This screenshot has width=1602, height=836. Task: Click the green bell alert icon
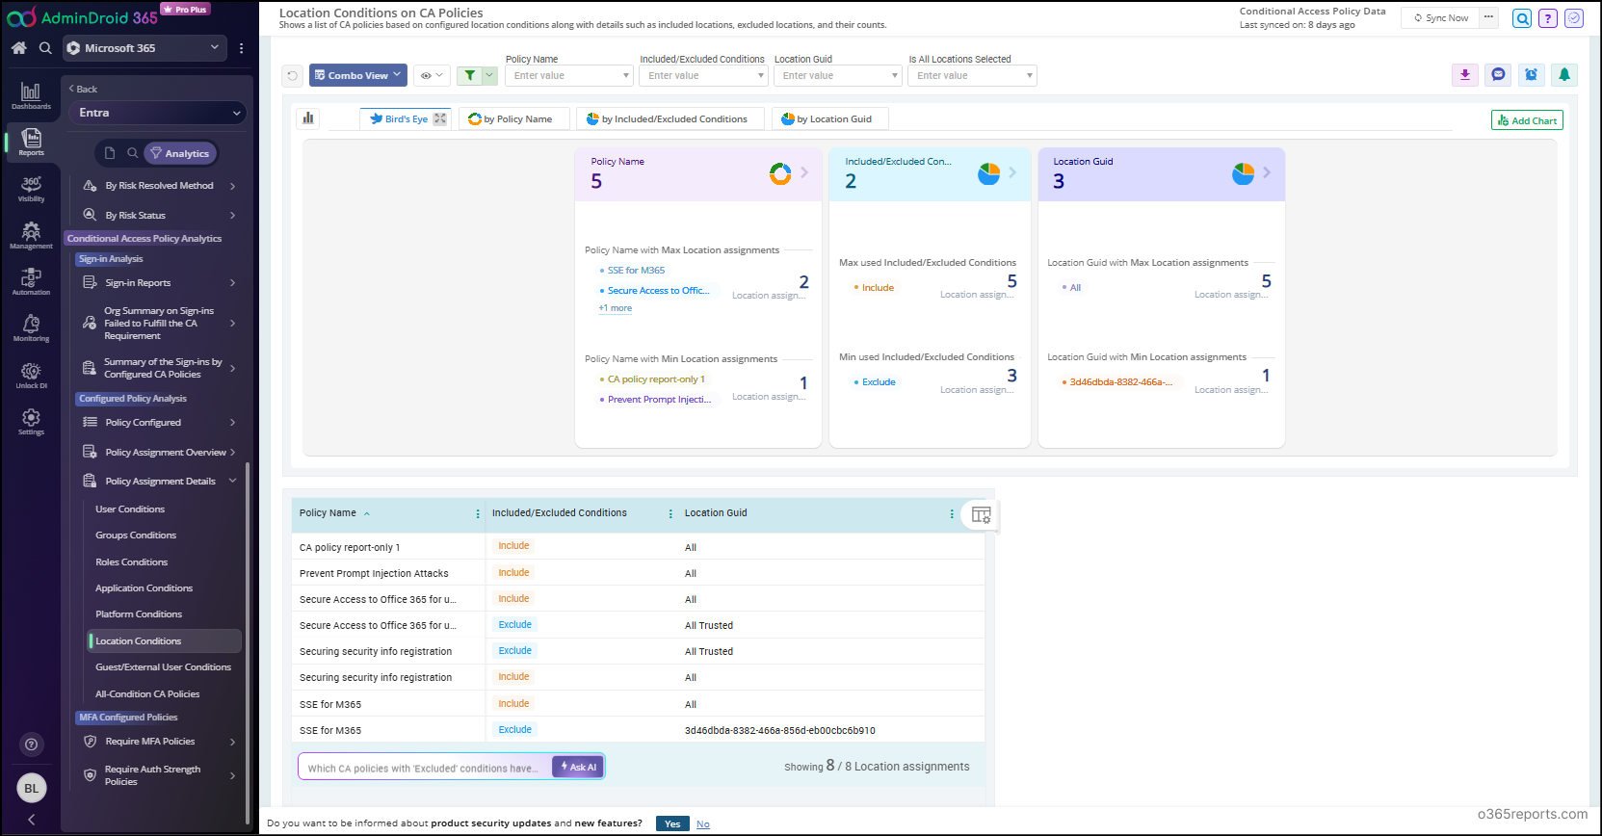click(1564, 75)
